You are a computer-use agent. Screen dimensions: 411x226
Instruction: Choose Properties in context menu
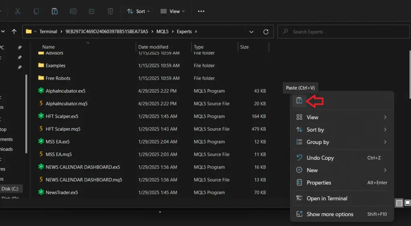pos(342,183)
